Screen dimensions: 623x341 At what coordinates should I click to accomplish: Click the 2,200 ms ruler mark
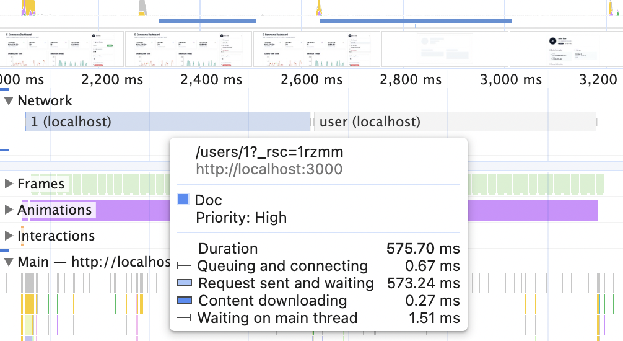point(112,79)
